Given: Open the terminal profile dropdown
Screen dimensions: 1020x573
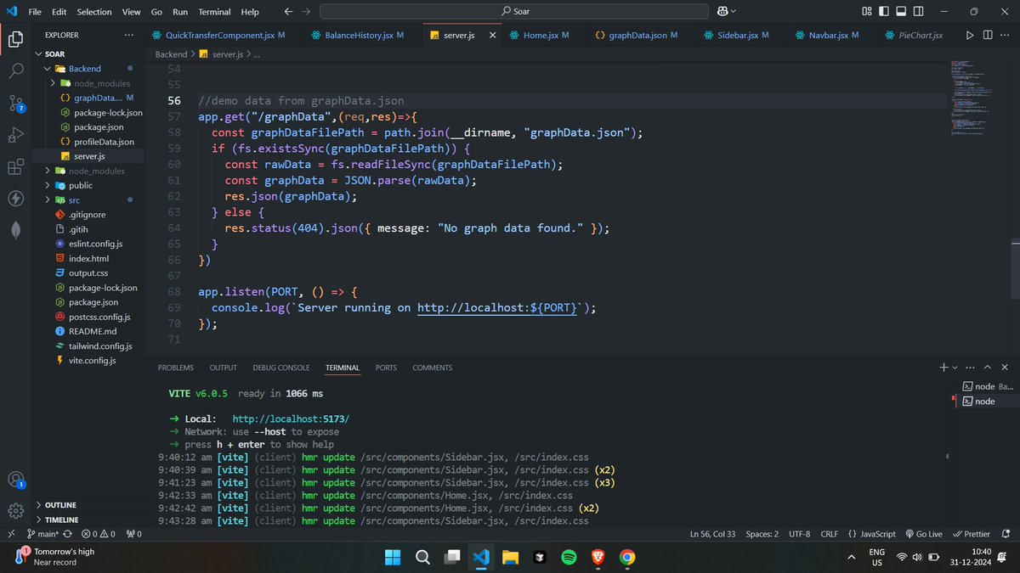Looking at the screenshot, I should click(954, 367).
